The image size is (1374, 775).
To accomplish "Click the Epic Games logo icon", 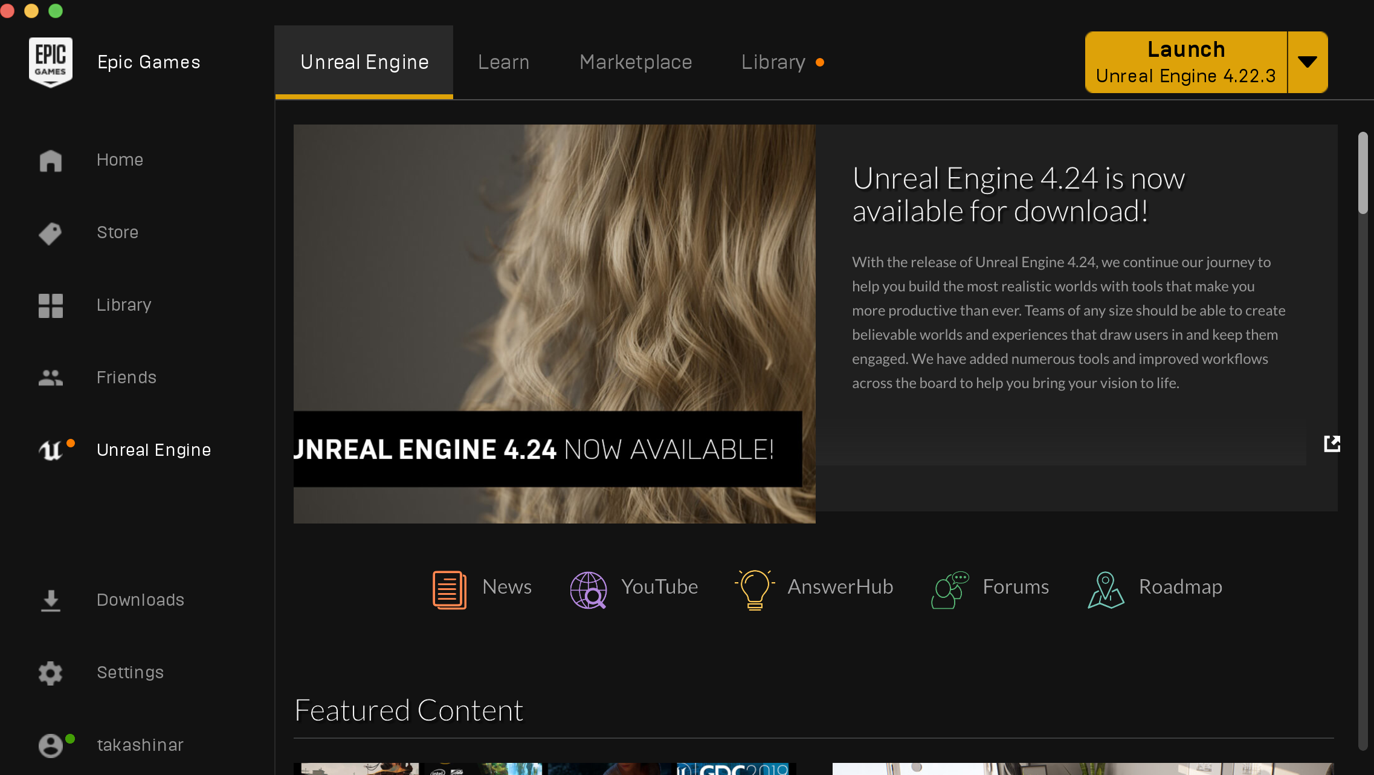I will 51,62.
